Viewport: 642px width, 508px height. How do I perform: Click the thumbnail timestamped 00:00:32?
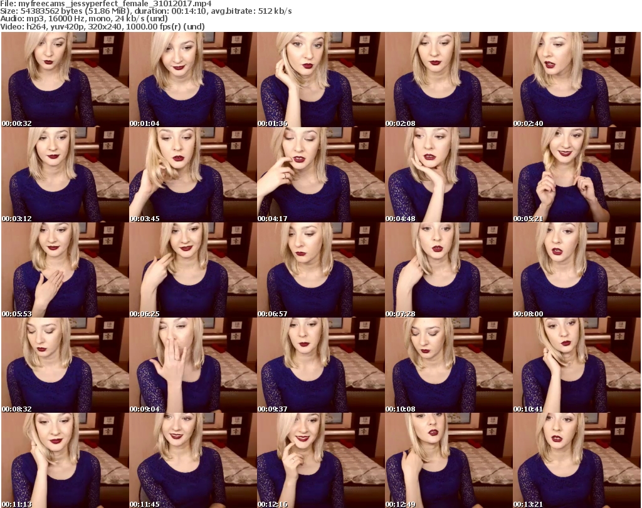[x=65, y=80]
